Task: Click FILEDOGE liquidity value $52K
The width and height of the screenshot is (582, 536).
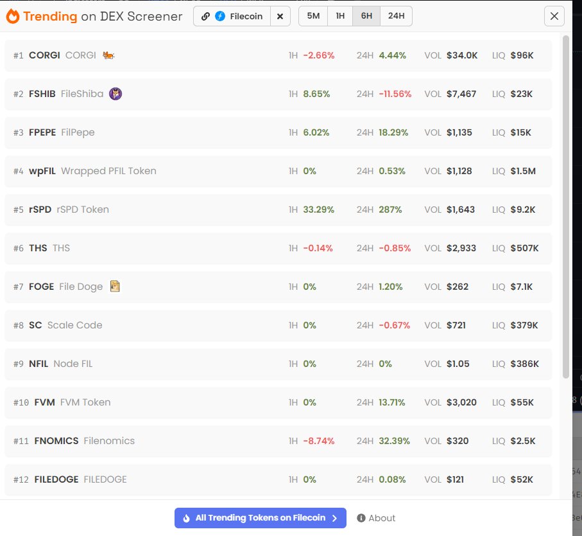Action: point(522,479)
